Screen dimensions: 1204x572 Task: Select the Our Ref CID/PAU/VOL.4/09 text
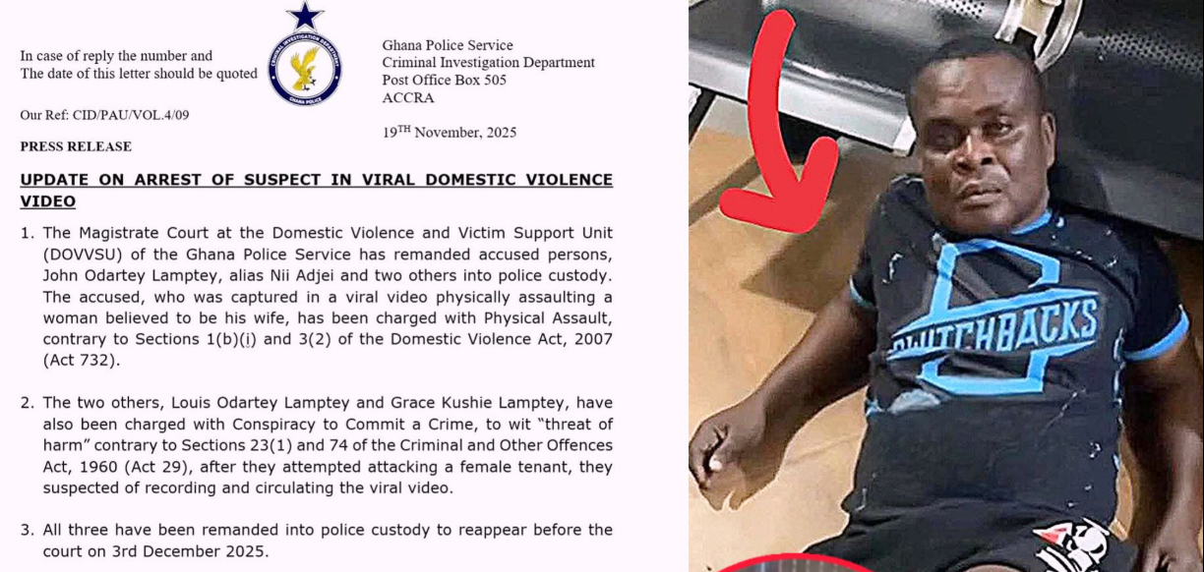click(104, 115)
